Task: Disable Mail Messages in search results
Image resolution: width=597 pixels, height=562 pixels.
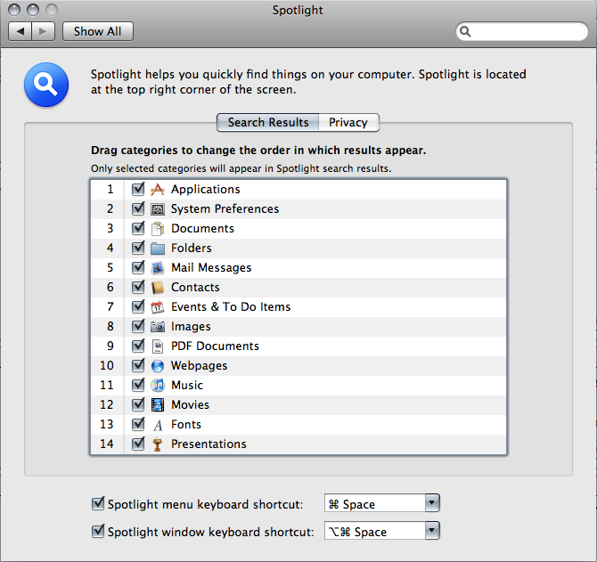Action: (138, 267)
